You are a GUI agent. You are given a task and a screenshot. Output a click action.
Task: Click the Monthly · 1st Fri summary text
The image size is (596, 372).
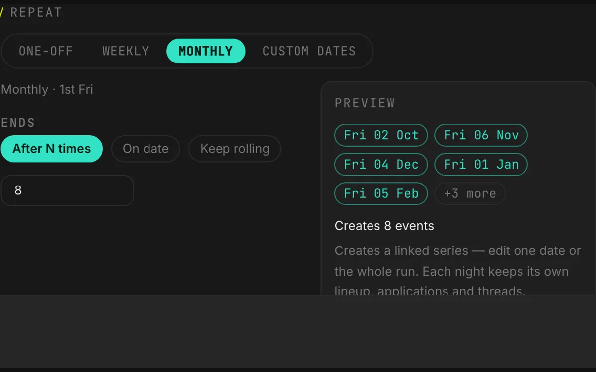coord(47,90)
